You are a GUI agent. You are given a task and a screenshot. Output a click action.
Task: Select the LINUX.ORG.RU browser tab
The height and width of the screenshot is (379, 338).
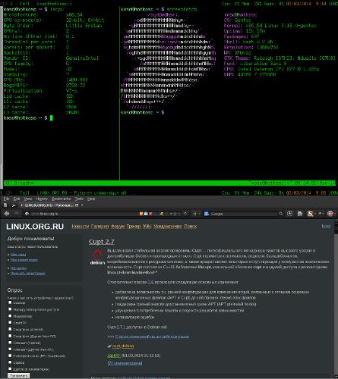click(49, 205)
